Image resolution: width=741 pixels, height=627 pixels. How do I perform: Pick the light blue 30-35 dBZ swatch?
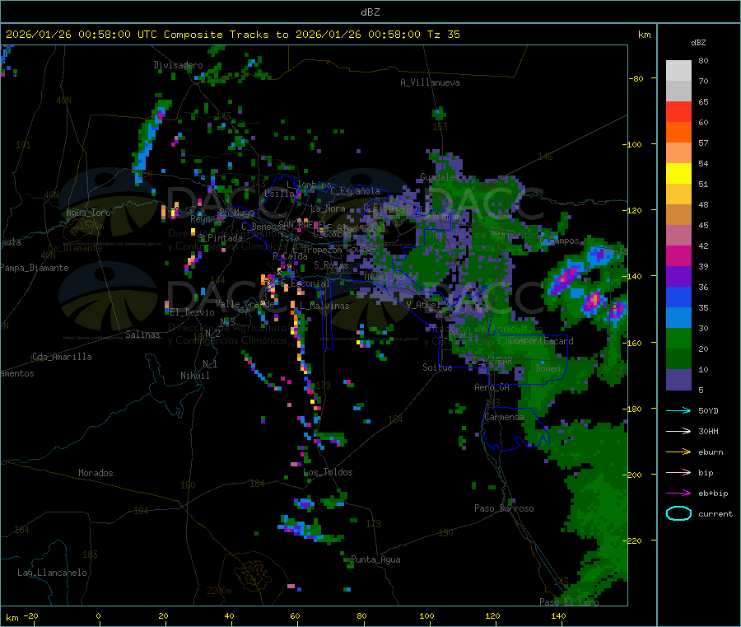click(x=678, y=318)
